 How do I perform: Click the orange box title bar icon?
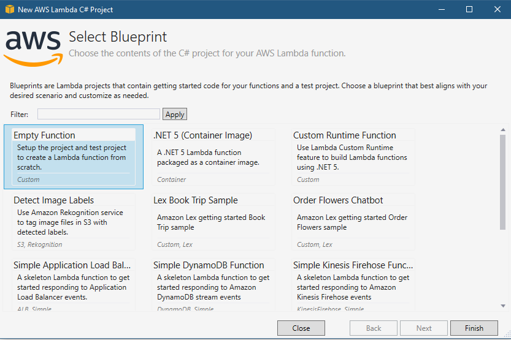click(x=10, y=9)
